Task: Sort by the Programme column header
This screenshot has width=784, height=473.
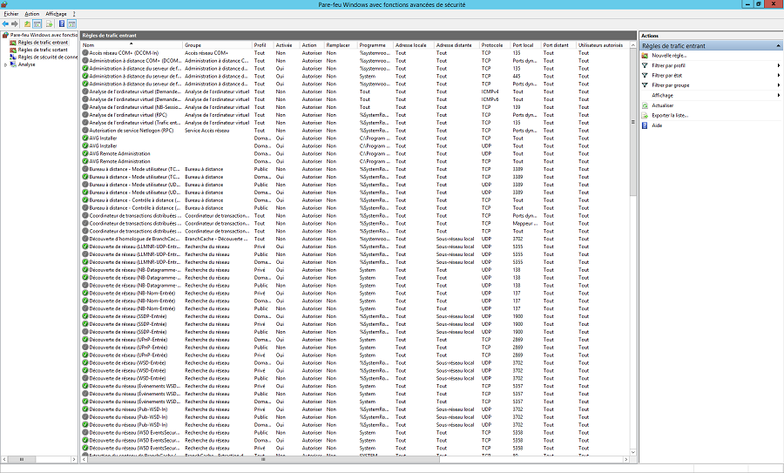Action: pos(375,45)
